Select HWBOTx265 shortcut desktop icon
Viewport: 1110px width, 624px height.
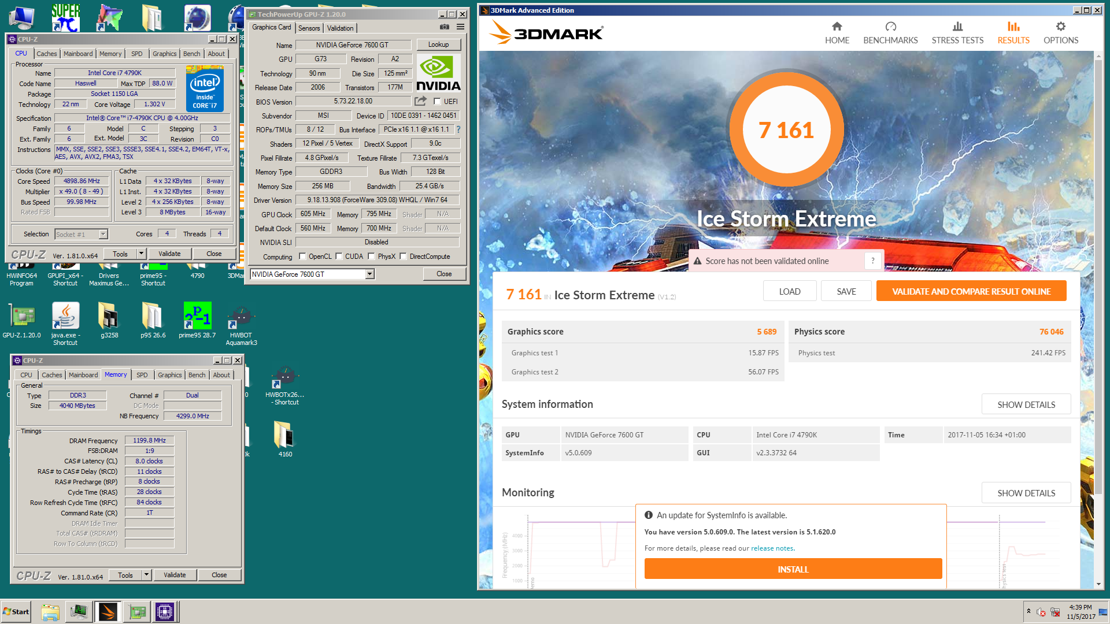click(285, 386)
